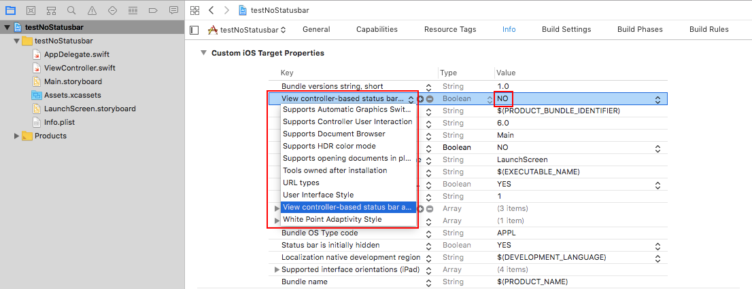Switch to the Capabilities tab
The image size is (752, 289).
377,29
